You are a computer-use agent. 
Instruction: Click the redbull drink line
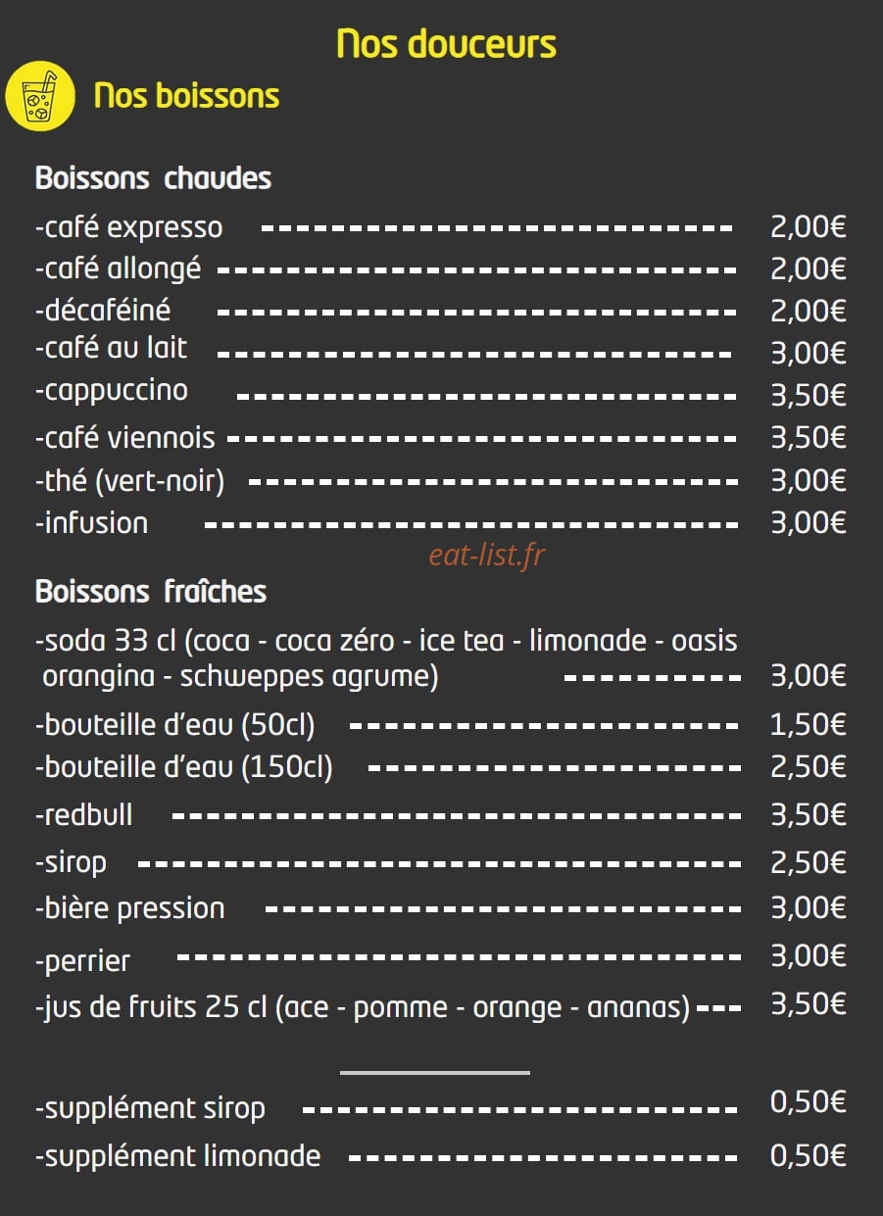(441, 814)
